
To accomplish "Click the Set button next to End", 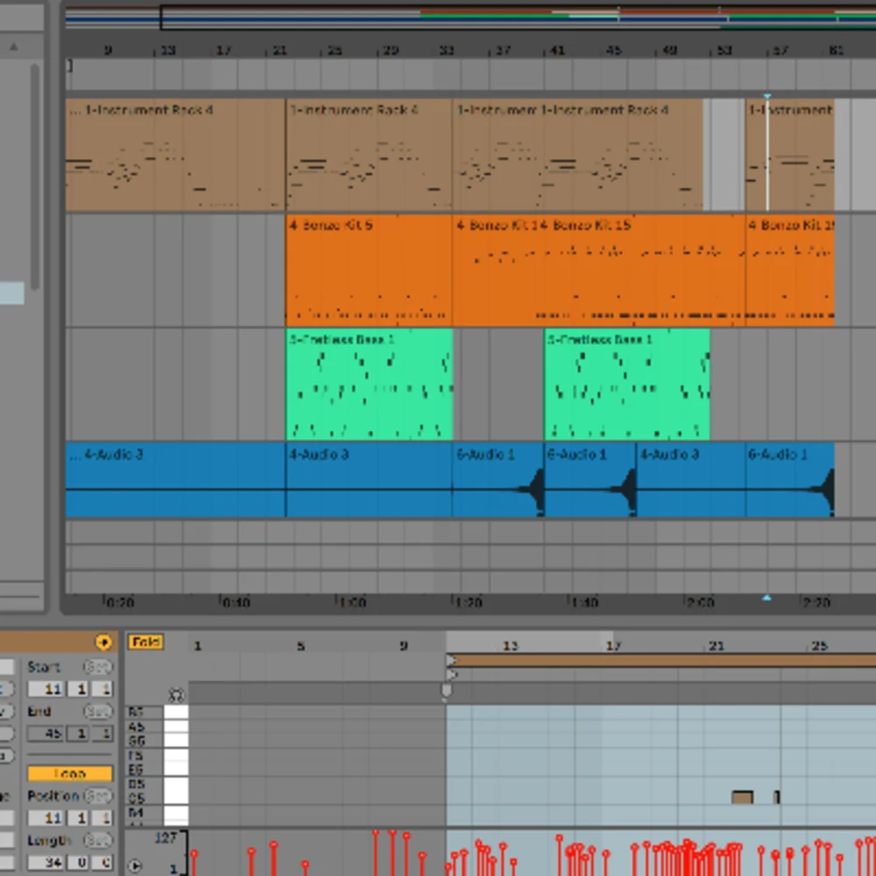I will (x=97, y=711).
